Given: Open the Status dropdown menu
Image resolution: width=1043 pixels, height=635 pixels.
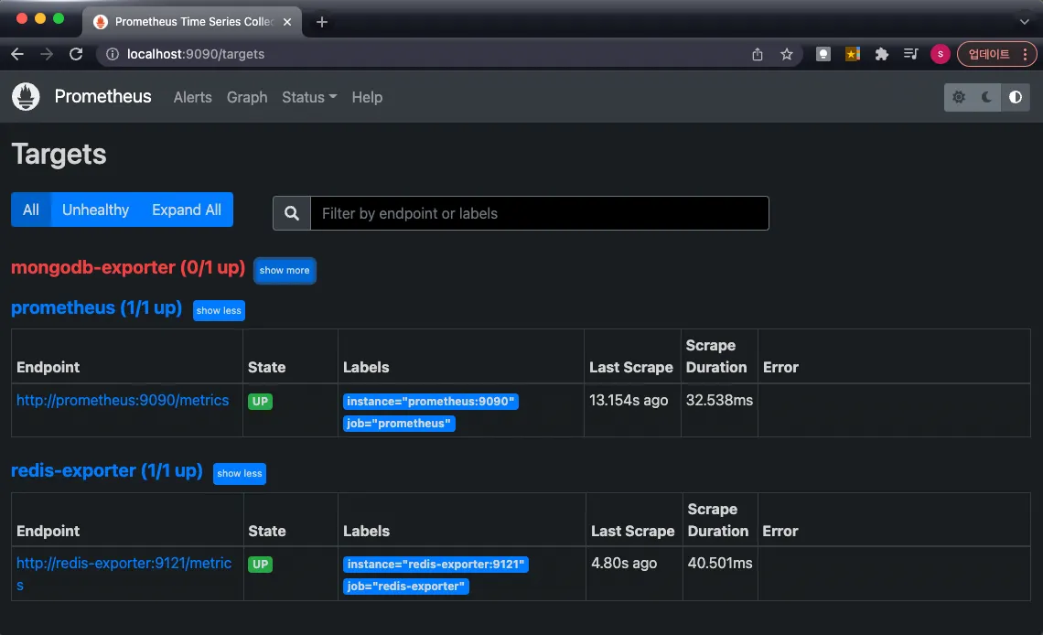Looking at the screenshot, I should point(309,97).
